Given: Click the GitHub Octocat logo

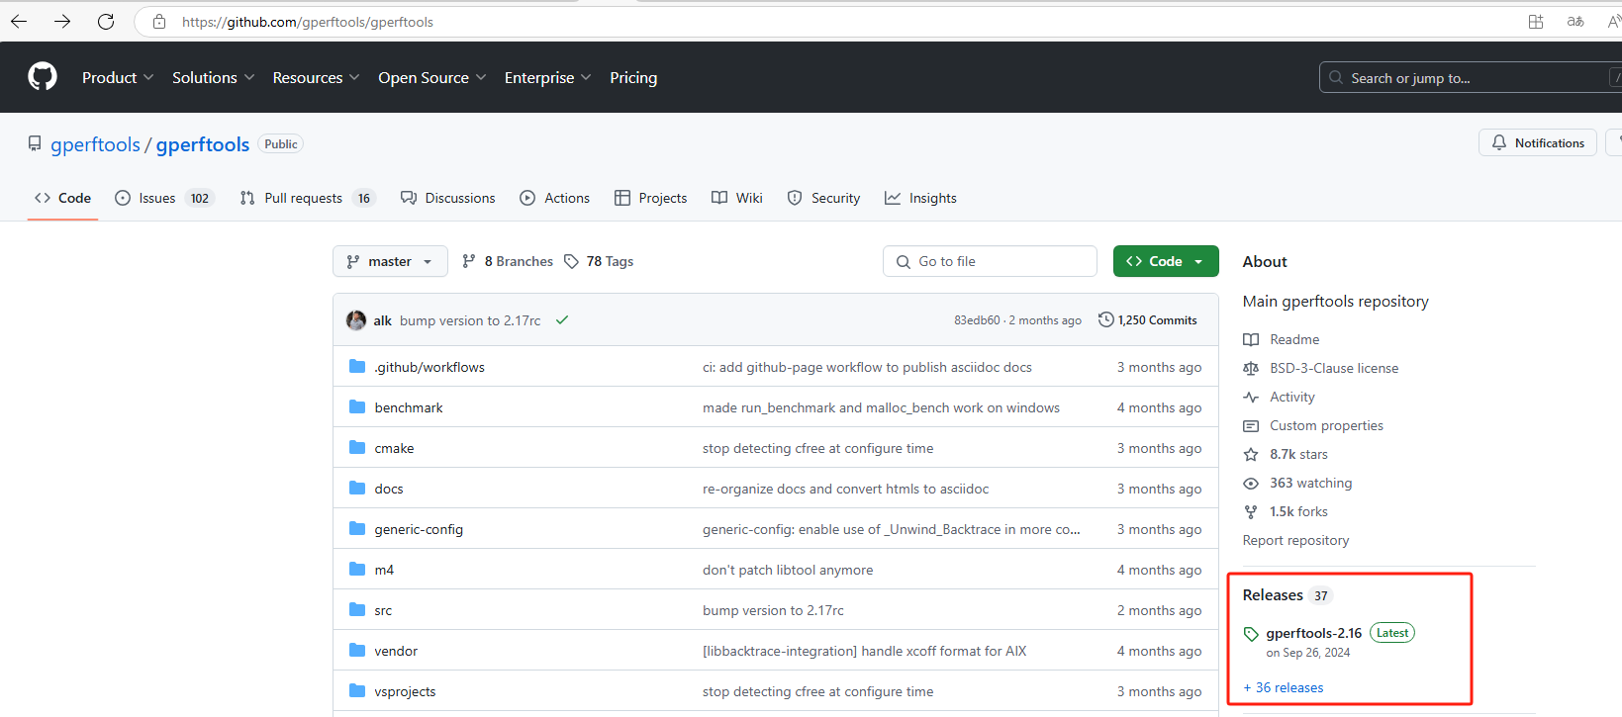Looking at the screenshot, I should tap(43, 77).
